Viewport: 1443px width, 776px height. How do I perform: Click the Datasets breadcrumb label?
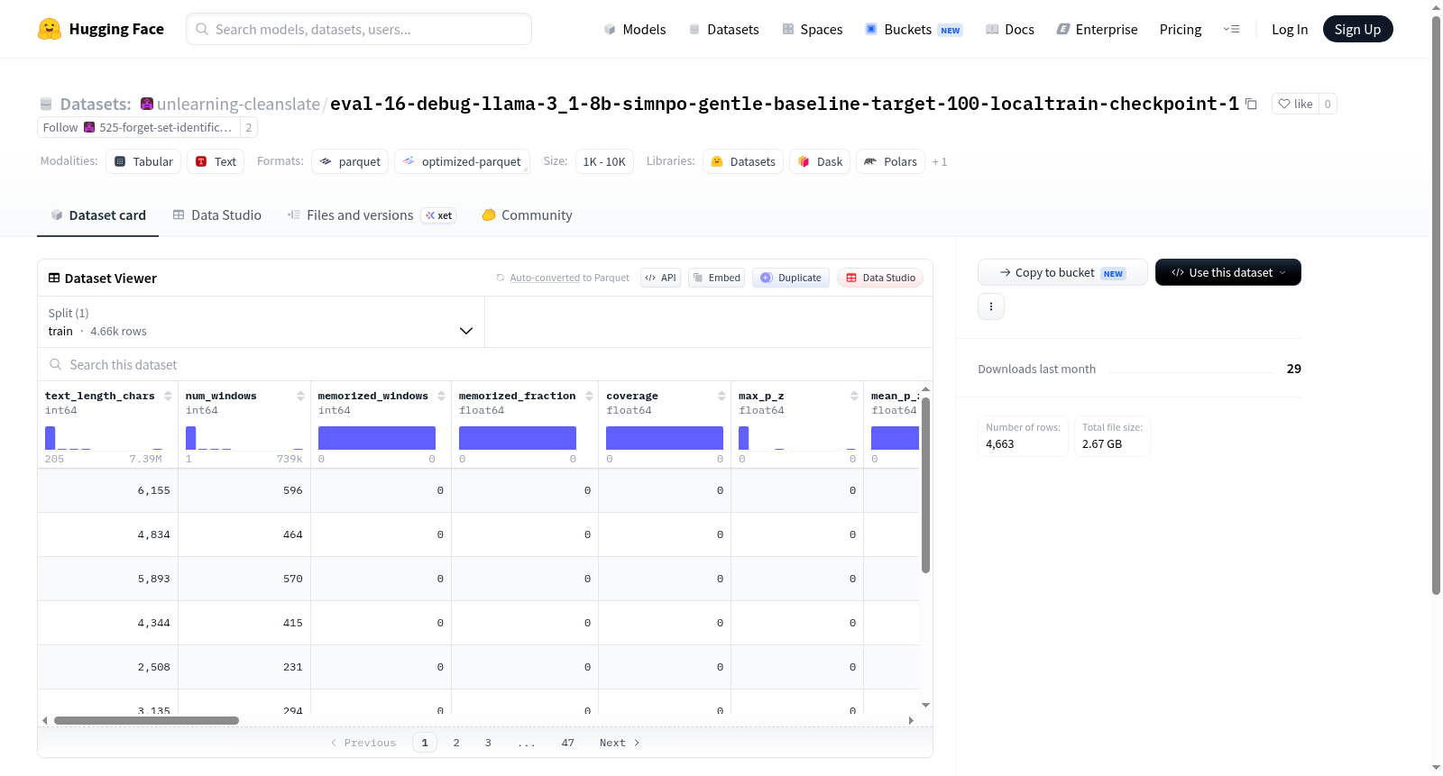coord(96,104)
